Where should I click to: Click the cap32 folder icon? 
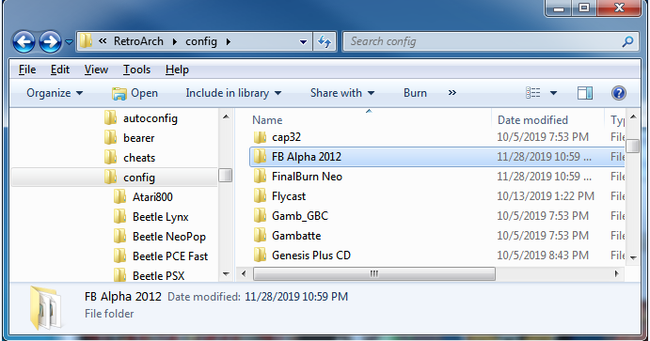pos(260,137)
